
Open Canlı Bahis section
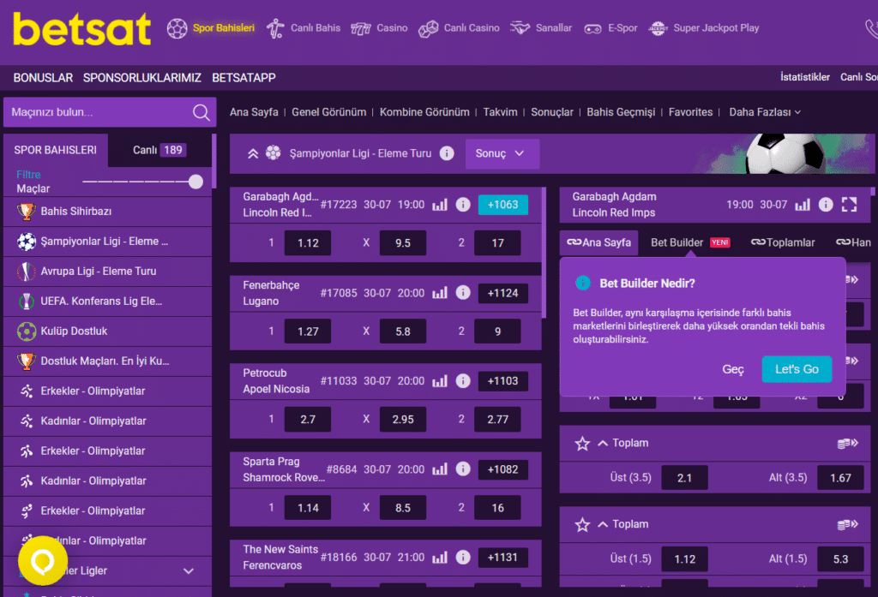click(x=304, y=28)
